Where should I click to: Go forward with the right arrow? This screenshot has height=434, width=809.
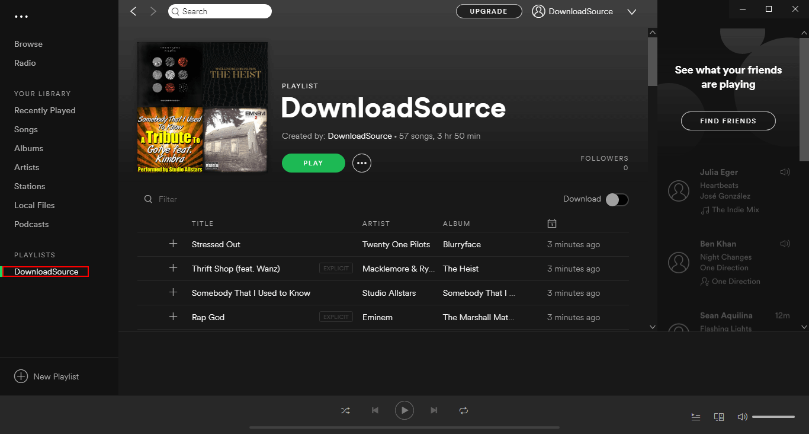point(153,11)
